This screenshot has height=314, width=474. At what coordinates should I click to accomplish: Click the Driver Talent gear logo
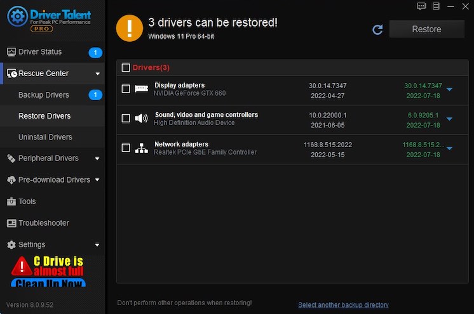(18, 16)
